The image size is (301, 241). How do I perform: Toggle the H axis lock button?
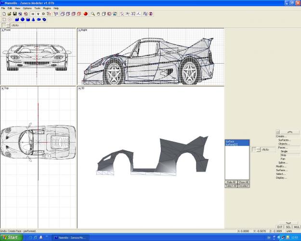click(x=32, y=14)
